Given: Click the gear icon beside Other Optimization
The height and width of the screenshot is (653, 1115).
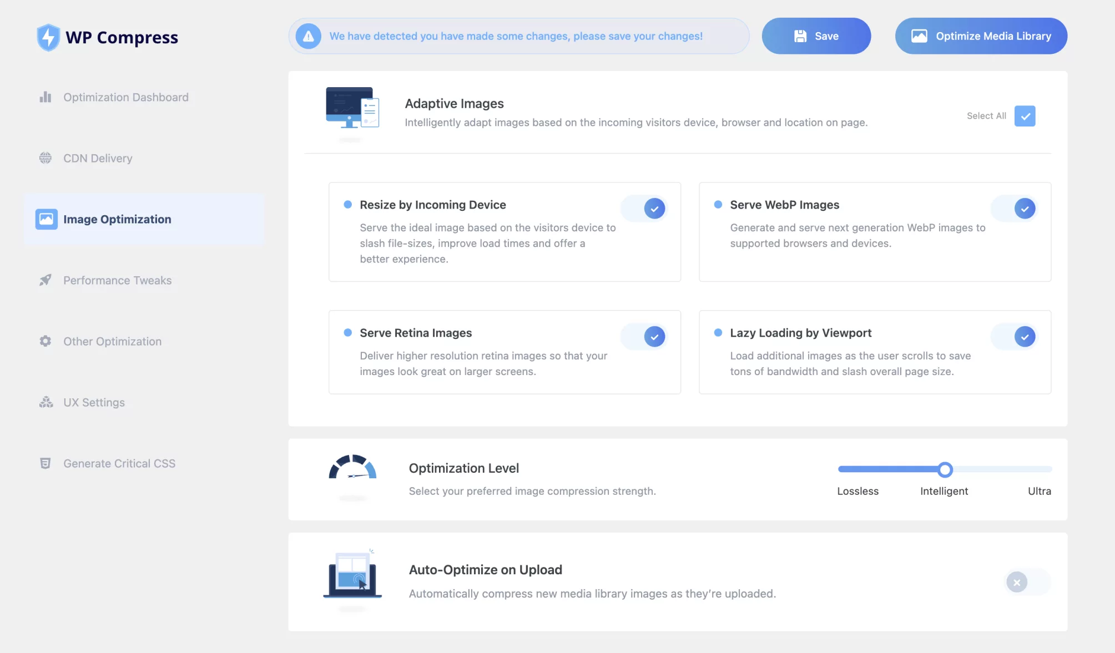Looking at the screenshot, I should [x=46, y=341].
